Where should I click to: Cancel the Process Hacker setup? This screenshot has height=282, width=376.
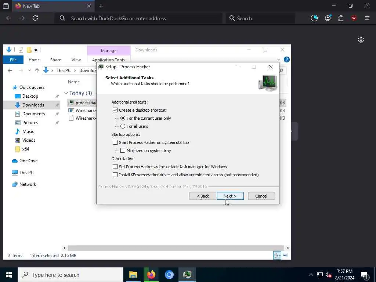pos(261,196)
